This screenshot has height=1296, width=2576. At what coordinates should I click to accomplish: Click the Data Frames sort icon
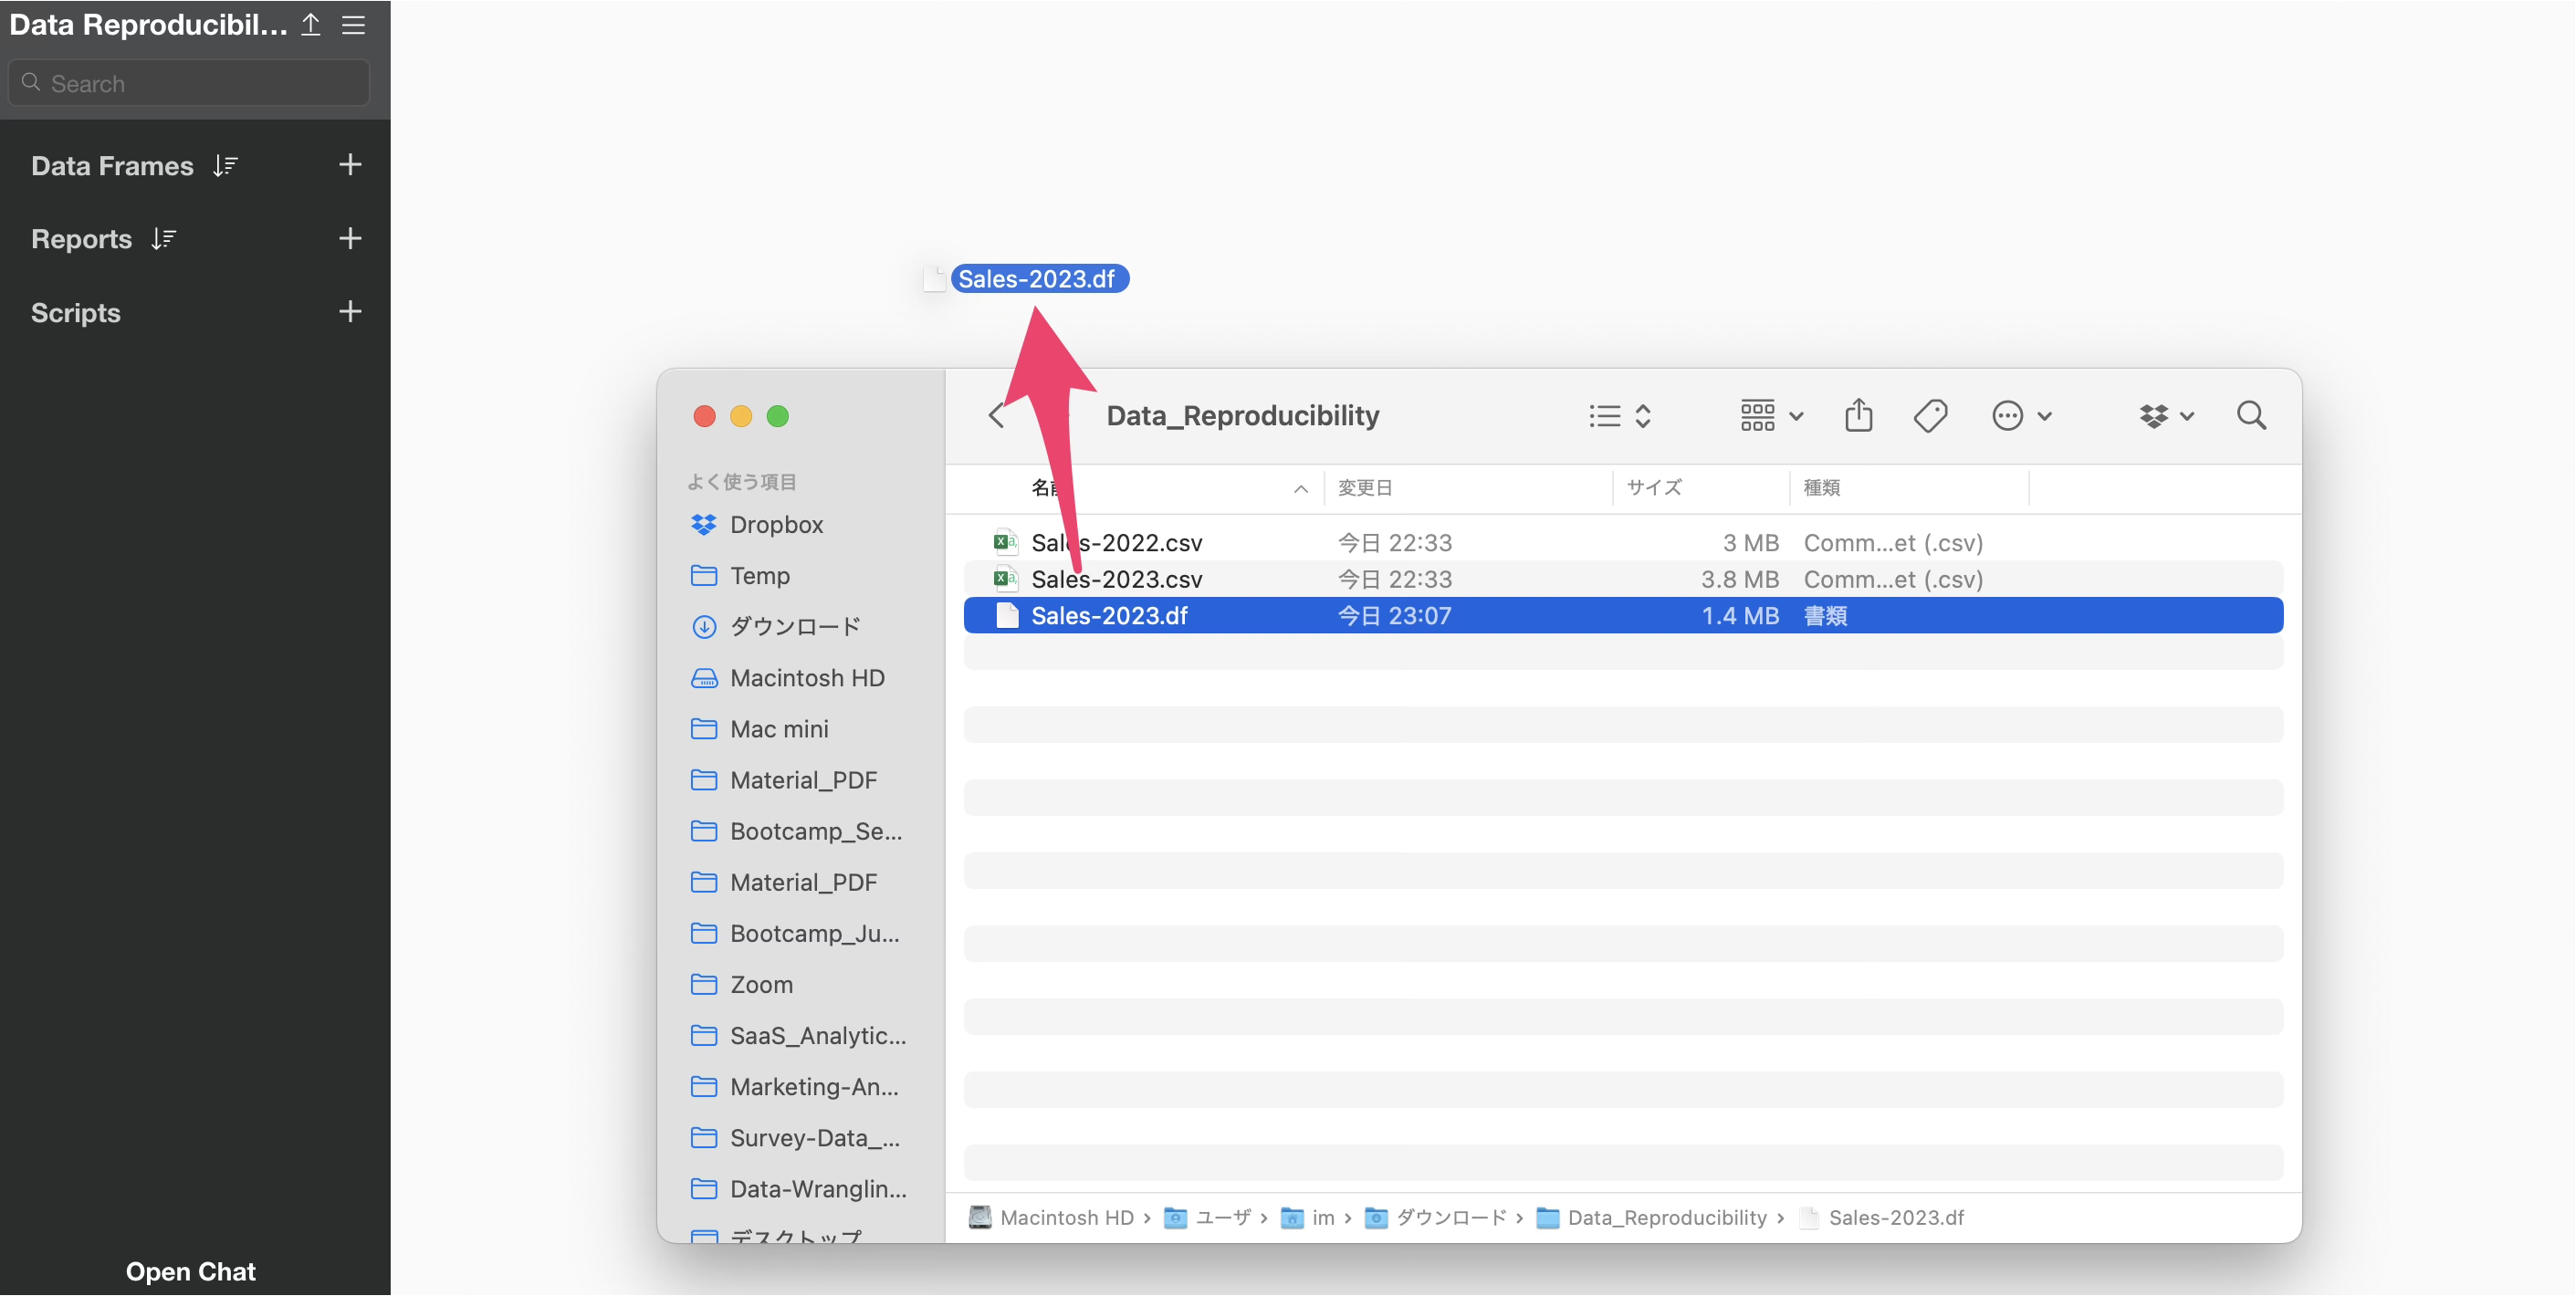click(x=225, y=166)
